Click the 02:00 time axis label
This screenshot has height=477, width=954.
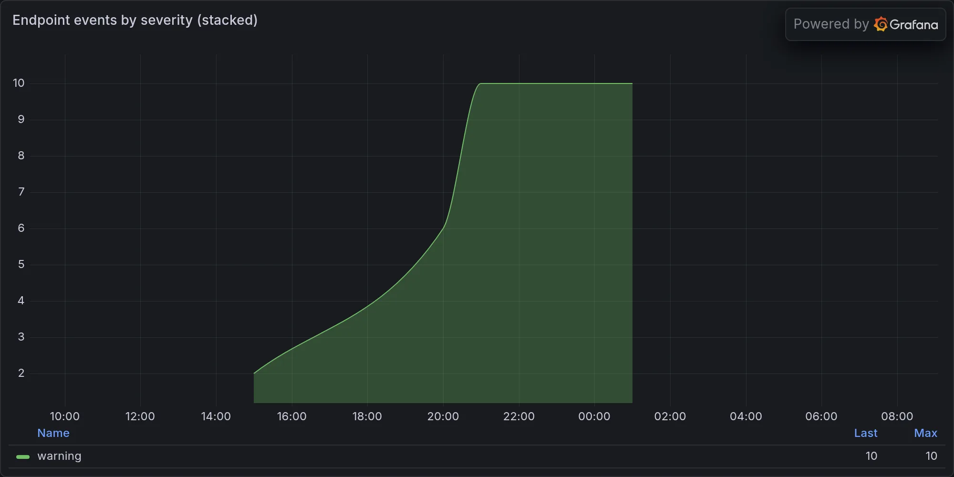coord(670,416)
